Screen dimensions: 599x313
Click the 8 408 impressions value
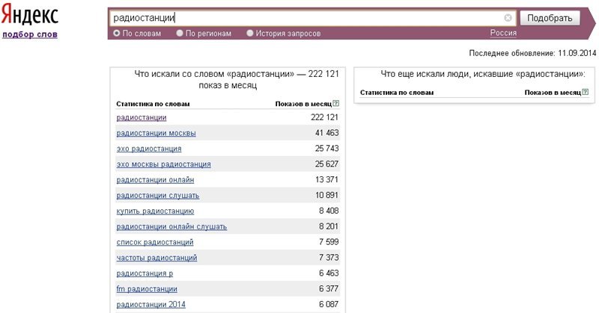[x=329, y=211]
